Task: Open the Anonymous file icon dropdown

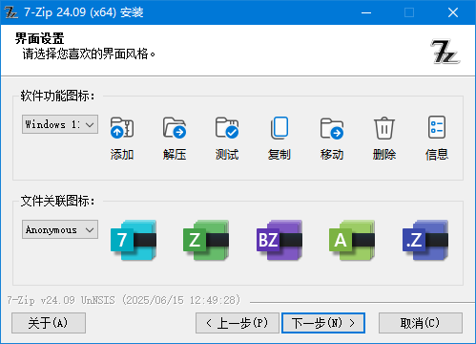Action: click(x=60, y=229)
